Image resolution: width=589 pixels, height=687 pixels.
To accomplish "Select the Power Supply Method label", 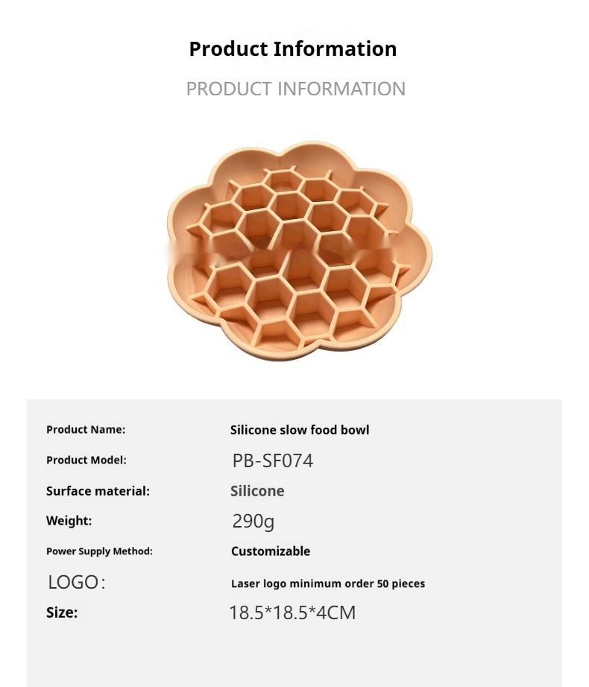I will [x=99, y=551].
